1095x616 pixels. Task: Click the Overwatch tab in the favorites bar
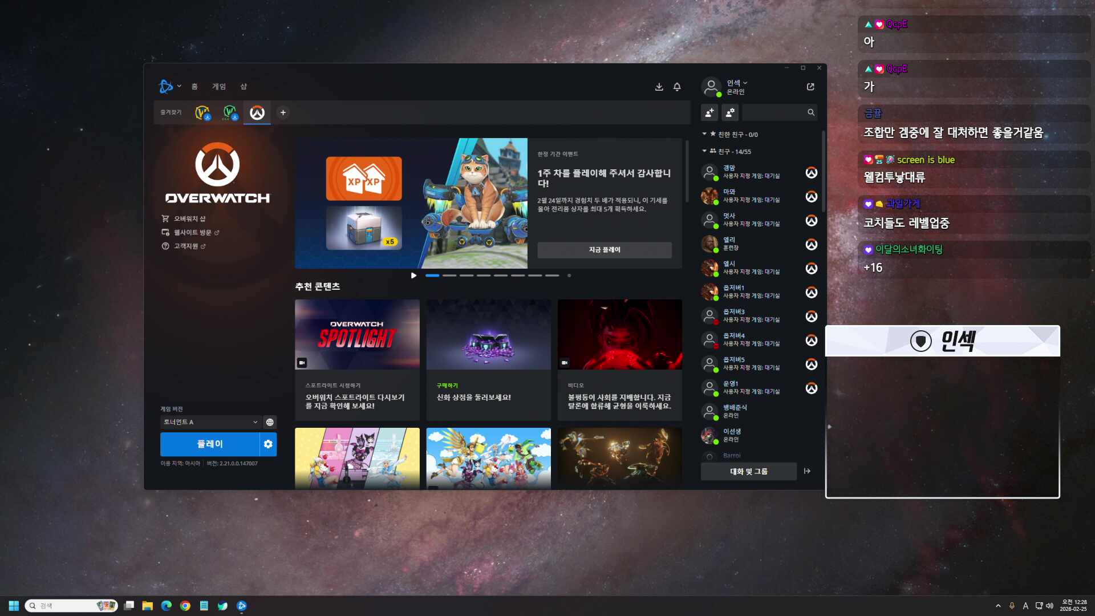257,112
